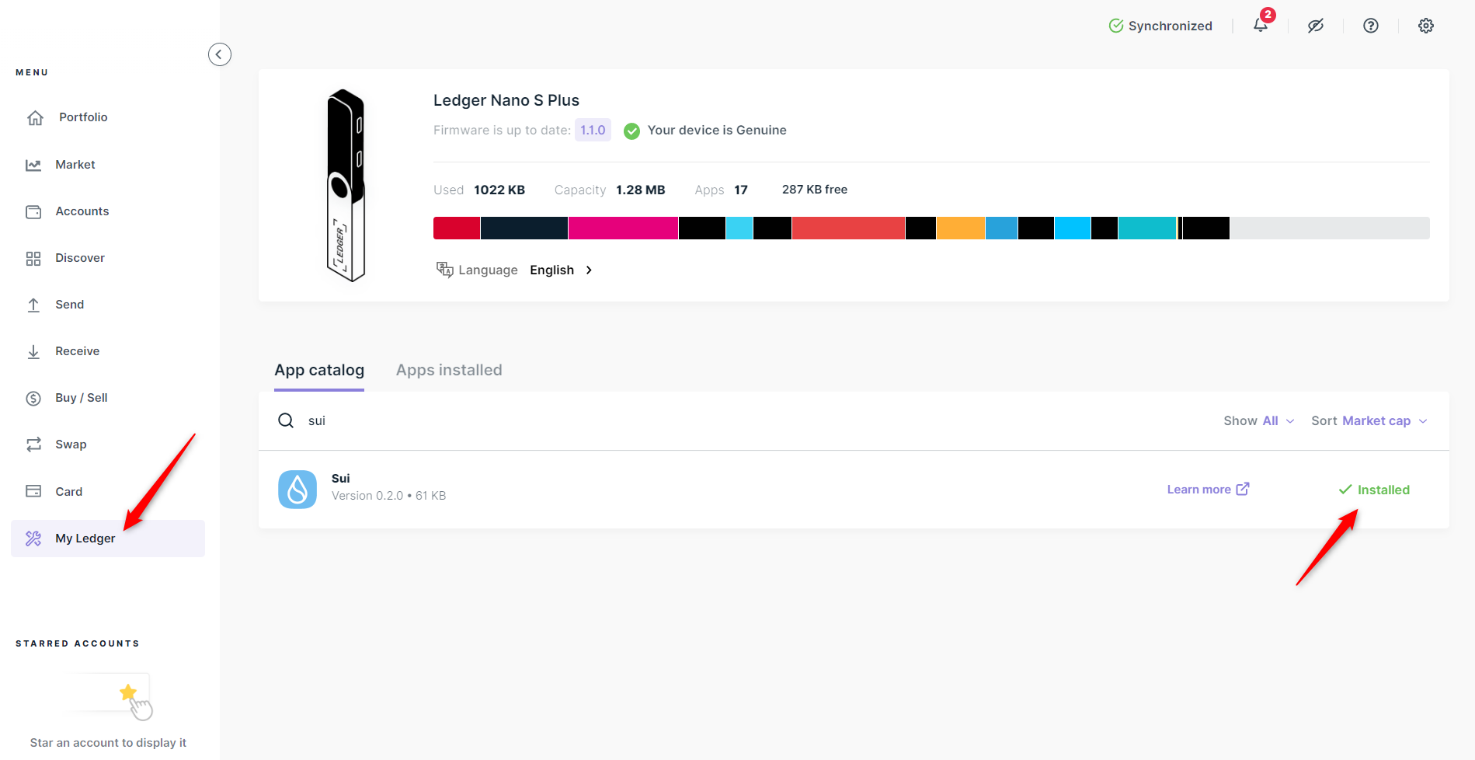Image resolution: width=1475 pixels, height=760 pixels.
Task: Click the teal storage bar segment
Action: (x=1147, y=228)
